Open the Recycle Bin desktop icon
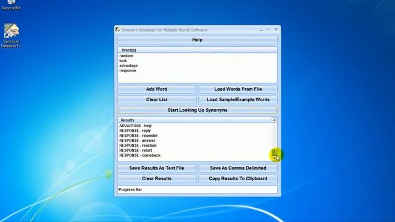This screenshot has height=222, width=395. click(x=11, y=5)
